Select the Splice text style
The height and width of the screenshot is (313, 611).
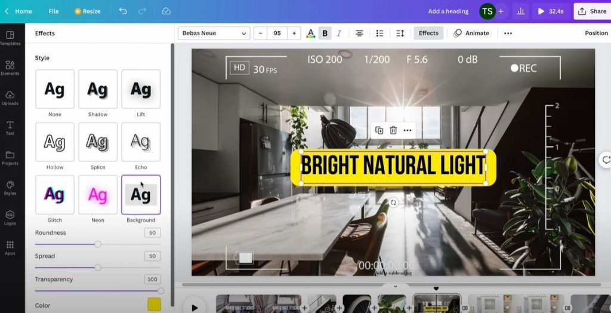point(98,142)
